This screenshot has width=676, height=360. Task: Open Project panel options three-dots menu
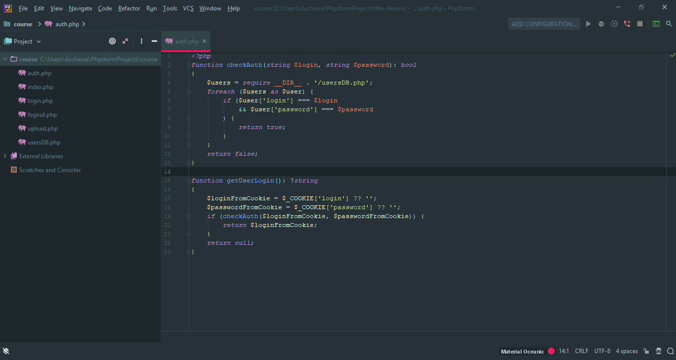click(x=142, y=42)
